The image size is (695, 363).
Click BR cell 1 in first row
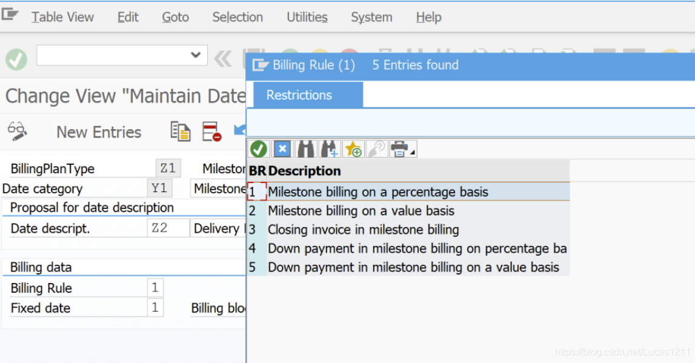(257, 192)
